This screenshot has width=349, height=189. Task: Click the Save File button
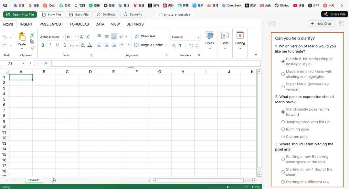pos(79,15)
